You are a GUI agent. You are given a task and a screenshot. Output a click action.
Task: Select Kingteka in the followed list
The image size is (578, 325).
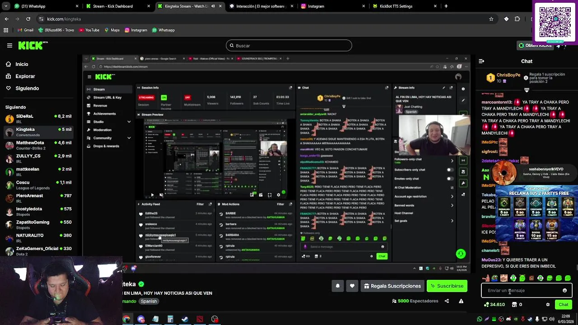coord(38,132)
